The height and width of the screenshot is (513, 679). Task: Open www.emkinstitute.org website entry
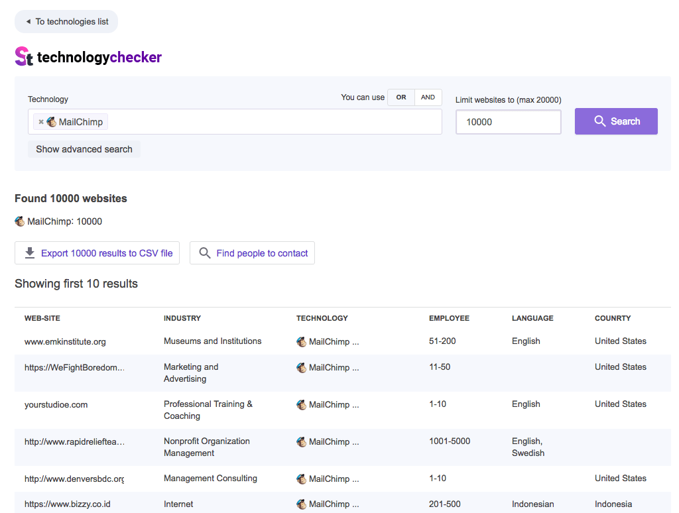[x=65, y=341]
